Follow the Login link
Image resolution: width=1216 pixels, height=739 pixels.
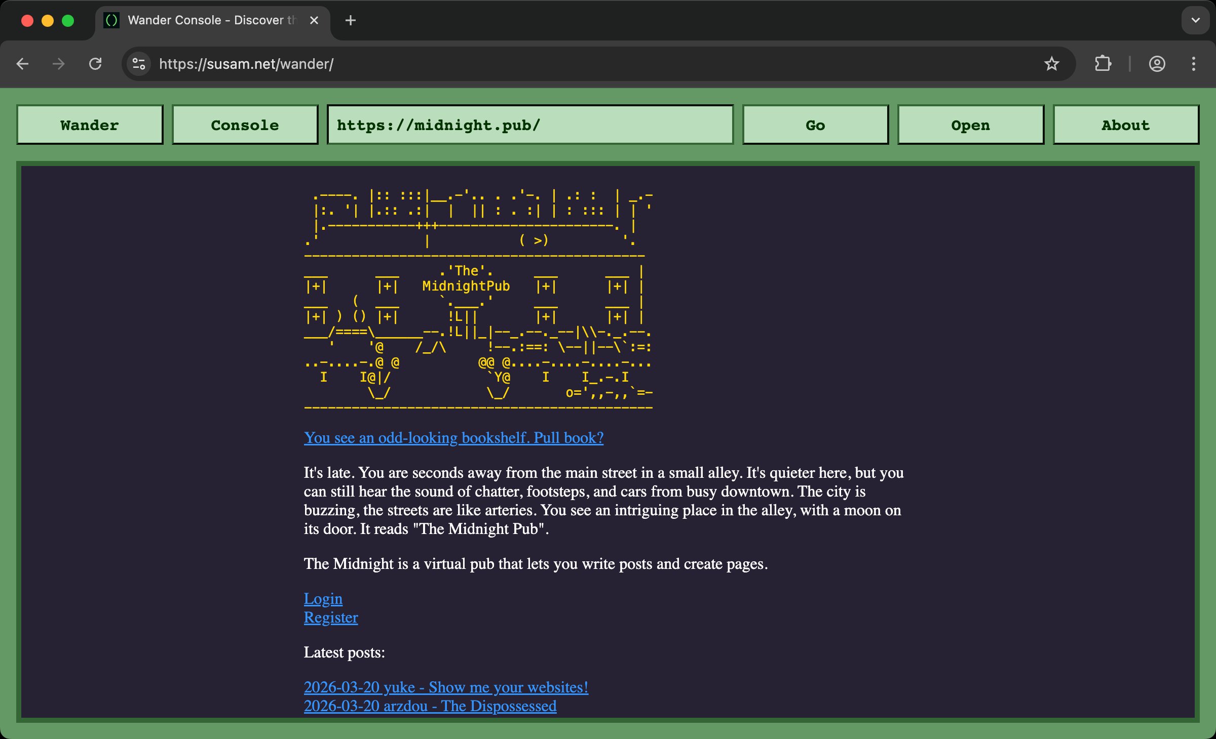click(x=323, y=599)
